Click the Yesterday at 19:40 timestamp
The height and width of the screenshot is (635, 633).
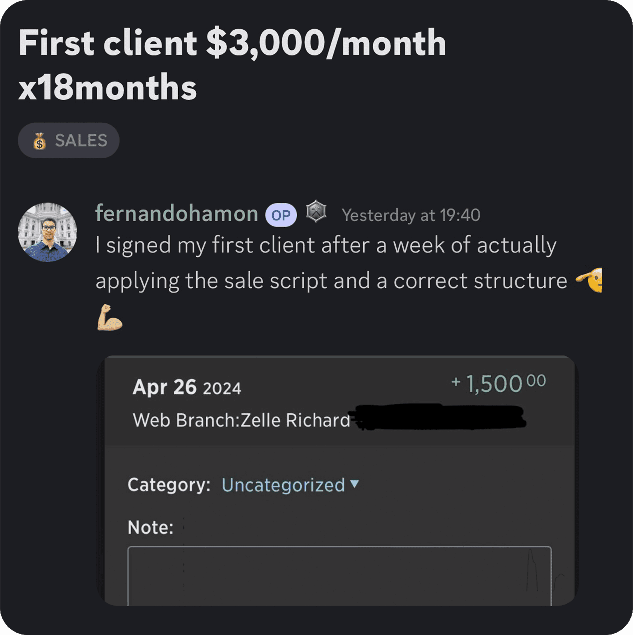click(x=411, y=215)
